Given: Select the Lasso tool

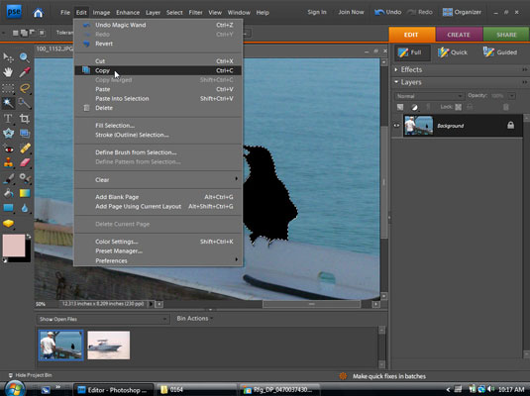Looking at the screenshot, I should coord(25,88).
